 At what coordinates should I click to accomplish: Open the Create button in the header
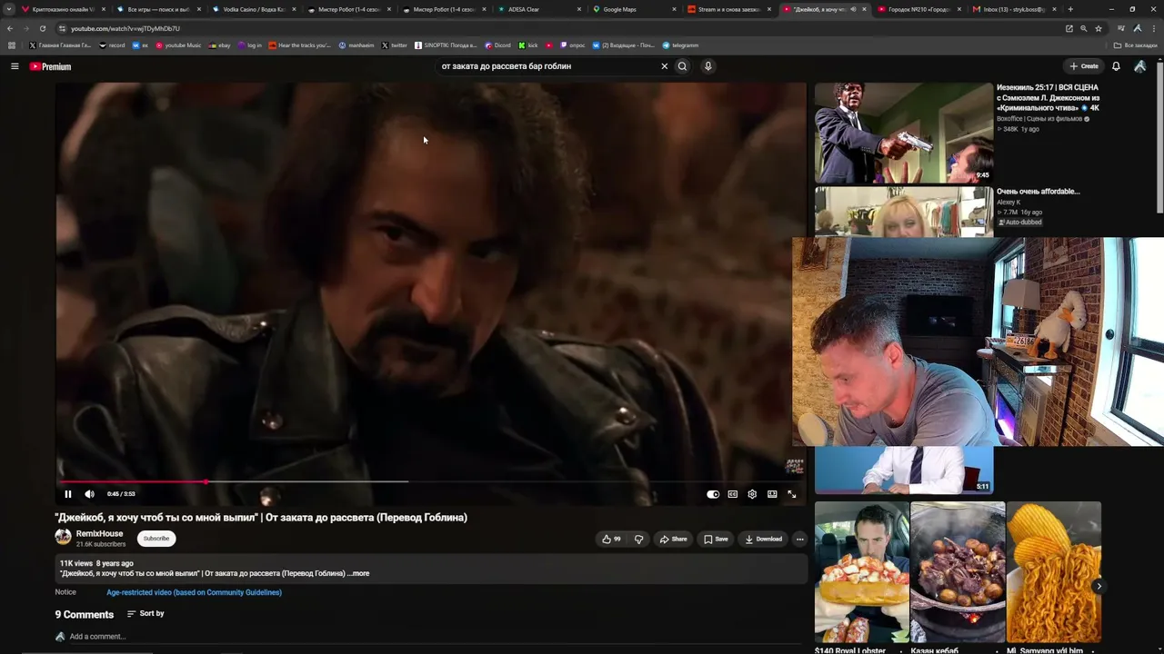(x=1084, y=66)
